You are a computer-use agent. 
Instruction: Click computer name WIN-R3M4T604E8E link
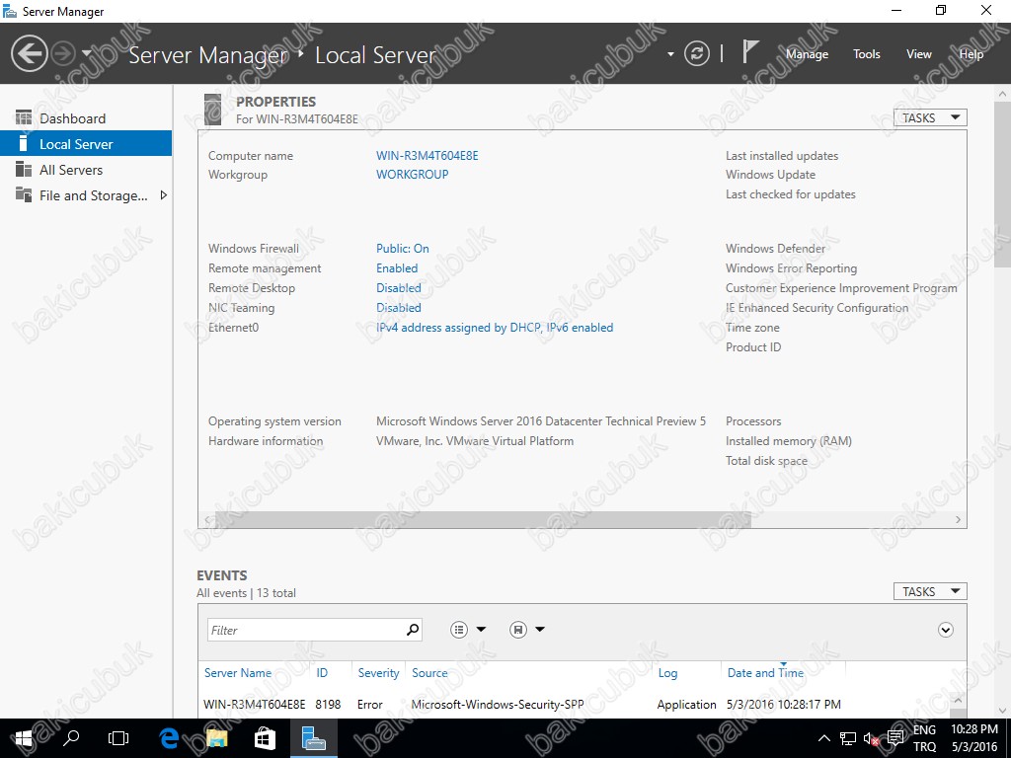pyautogui.click(x=427, y=156)
